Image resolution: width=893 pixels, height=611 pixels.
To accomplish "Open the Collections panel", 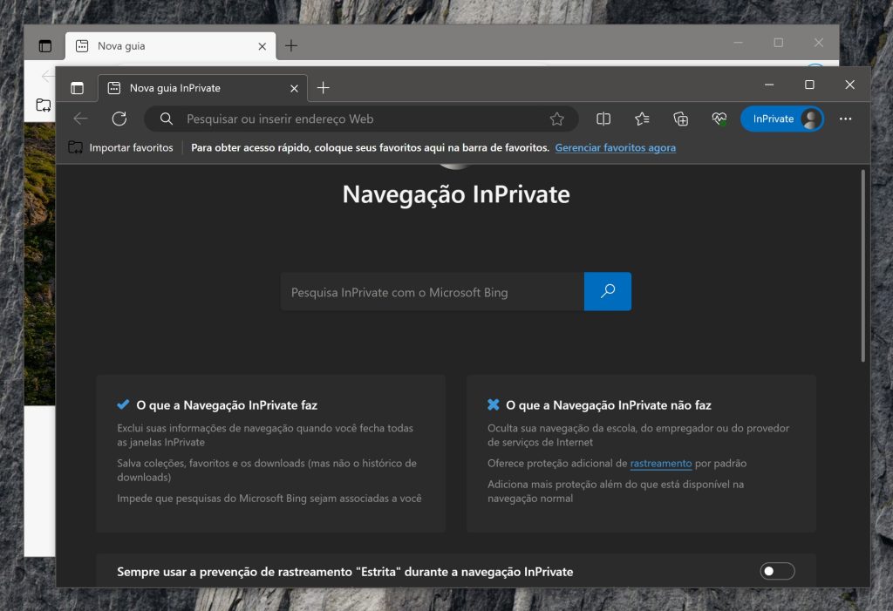I will pyautogui.click(x=680, y=119).
